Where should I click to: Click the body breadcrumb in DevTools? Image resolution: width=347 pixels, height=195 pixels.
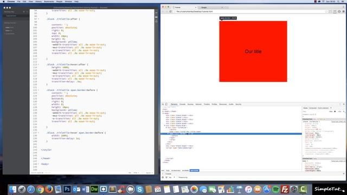pyautogui.click(x=168, y=171)
